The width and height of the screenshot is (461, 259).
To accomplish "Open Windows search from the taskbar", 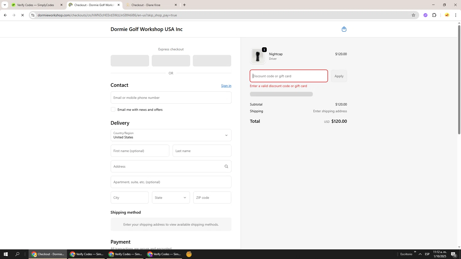I will pos(17,254).
